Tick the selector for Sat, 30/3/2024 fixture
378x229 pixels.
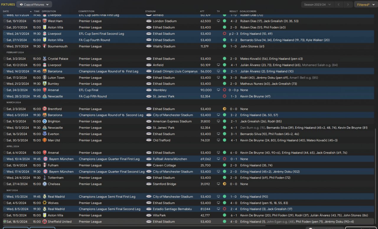[4, 140]
